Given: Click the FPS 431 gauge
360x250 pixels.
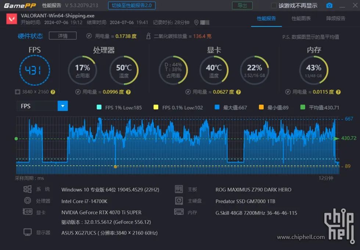Looking at the screenshot, I should pos(35,70).
